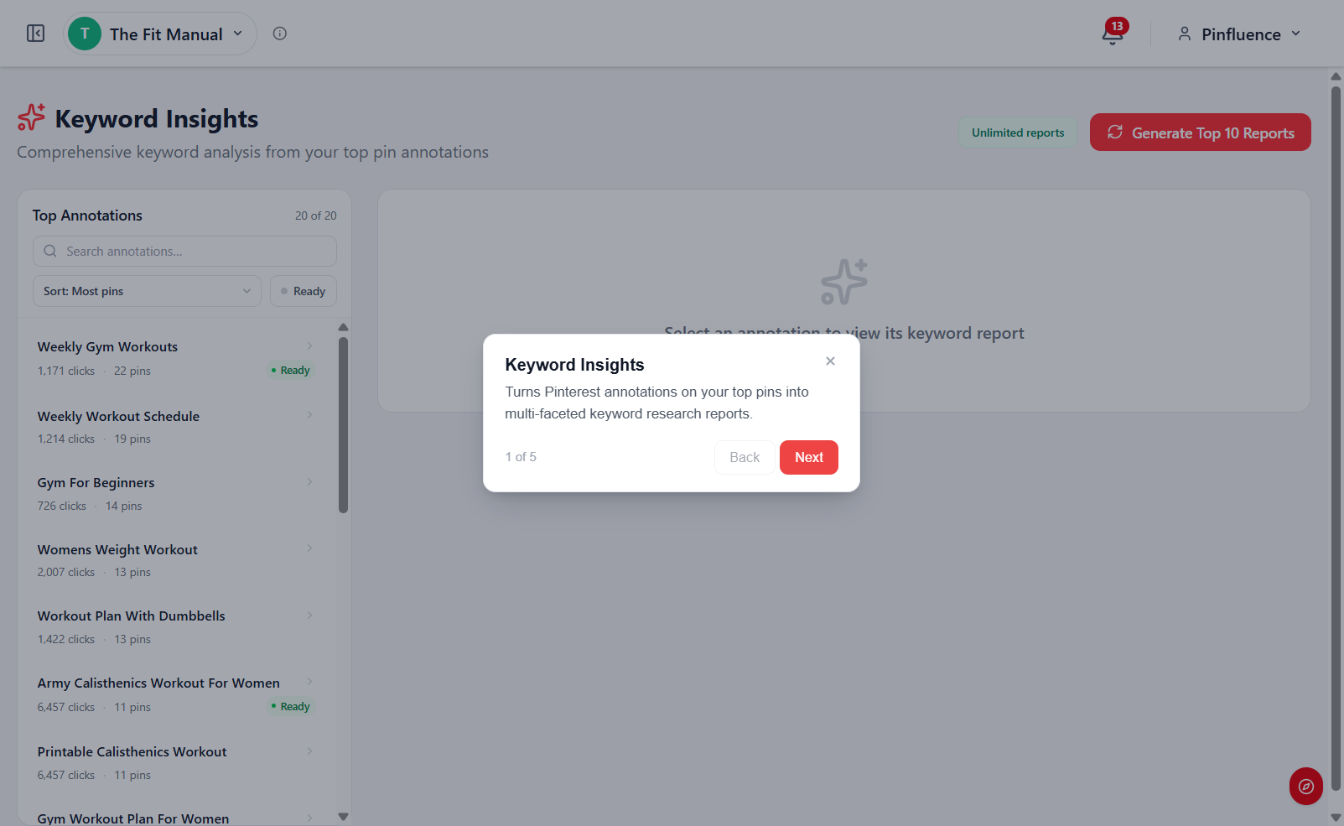Click annotations list scroll-down arrow
The width and height of the screenshot is (1344, 826).
(x=343, y=816)
